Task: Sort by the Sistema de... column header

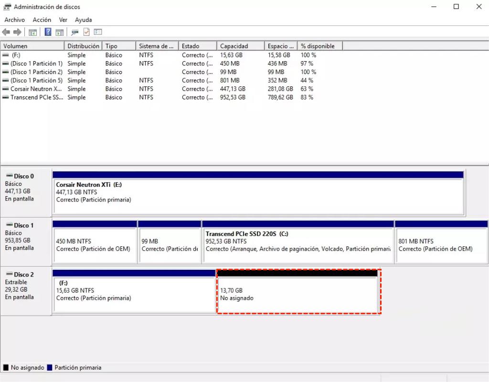Action: tap(157, 46)
